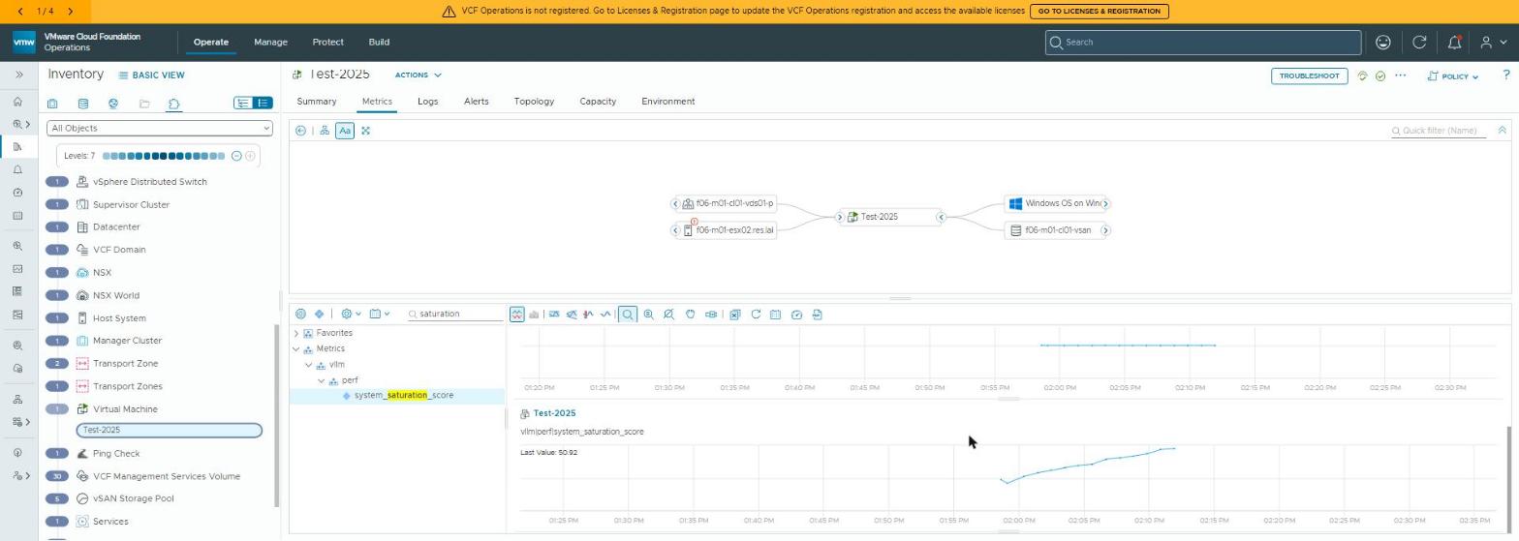Click the hierarchy layout icon in topology toolbar
This screenshot has height=541, width=1519.
coord(325,131)
